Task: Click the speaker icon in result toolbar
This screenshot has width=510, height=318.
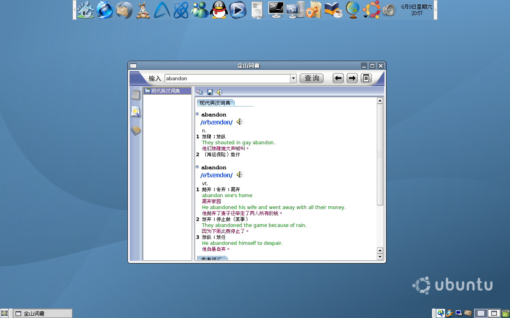Action: 220,92
